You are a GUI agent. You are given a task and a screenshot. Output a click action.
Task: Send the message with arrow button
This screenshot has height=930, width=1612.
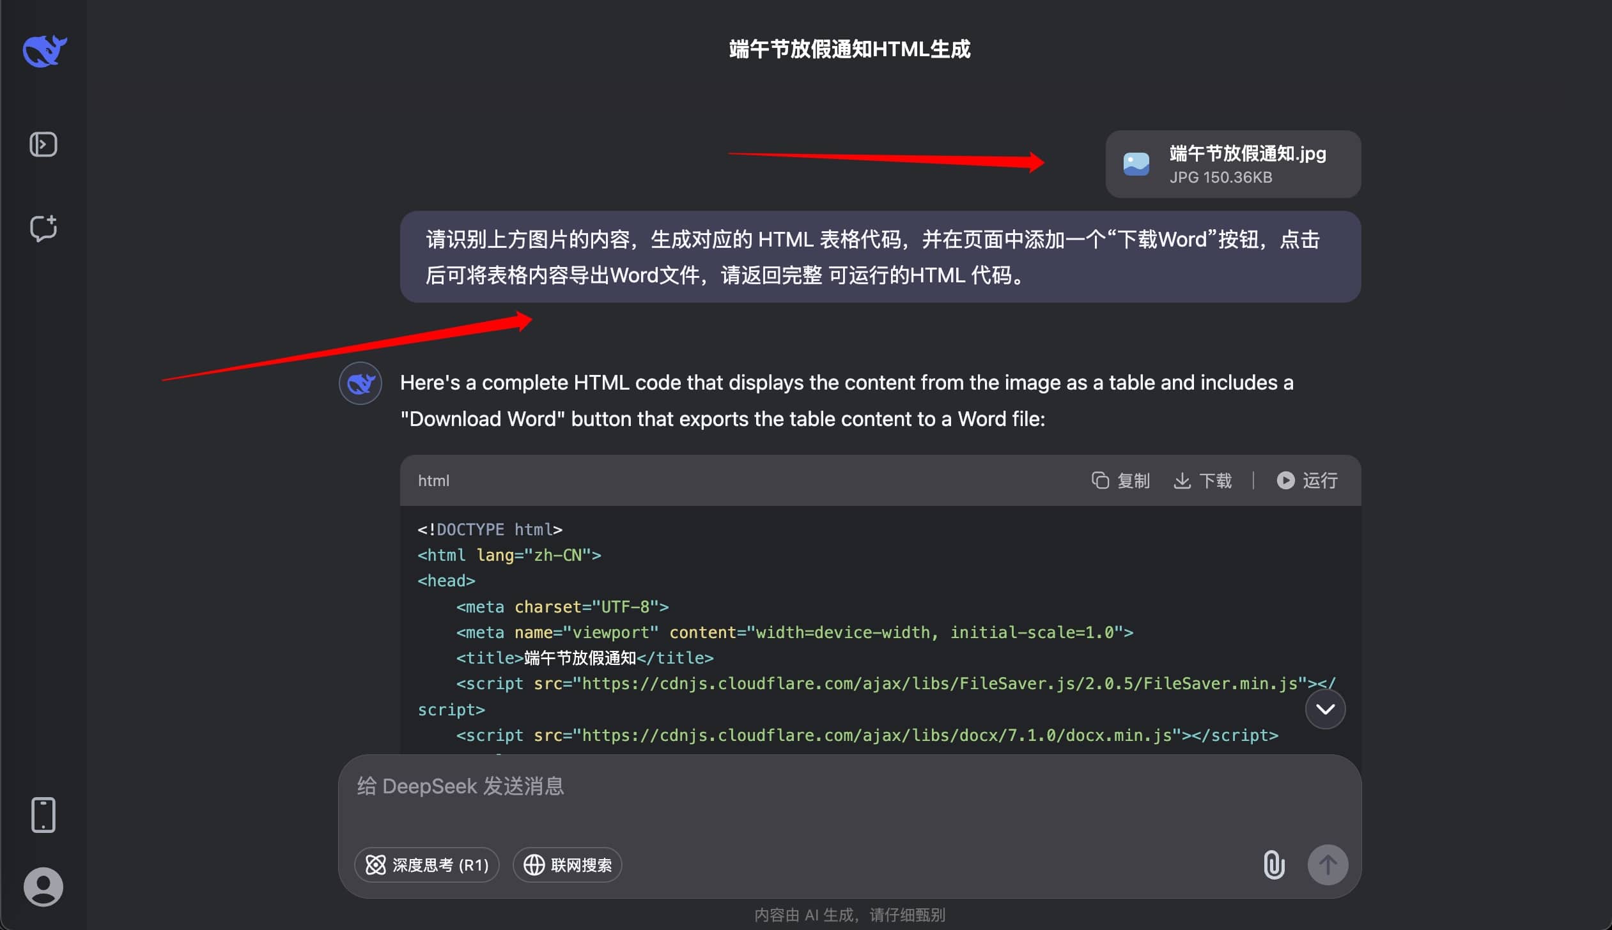pyautogui.click(x=1328, y=865)
